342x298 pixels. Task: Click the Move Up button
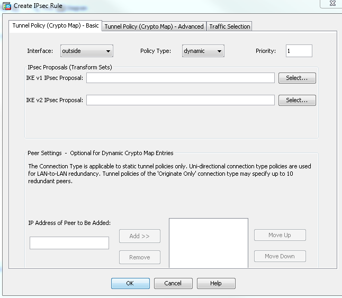tap(280, 235)
